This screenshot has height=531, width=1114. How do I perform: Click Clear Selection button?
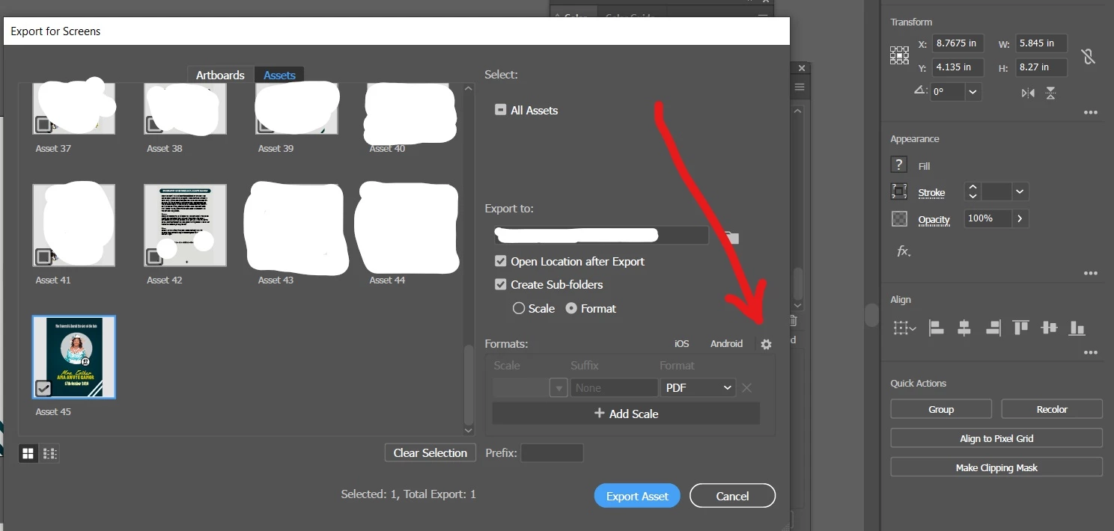pos(430,452)
